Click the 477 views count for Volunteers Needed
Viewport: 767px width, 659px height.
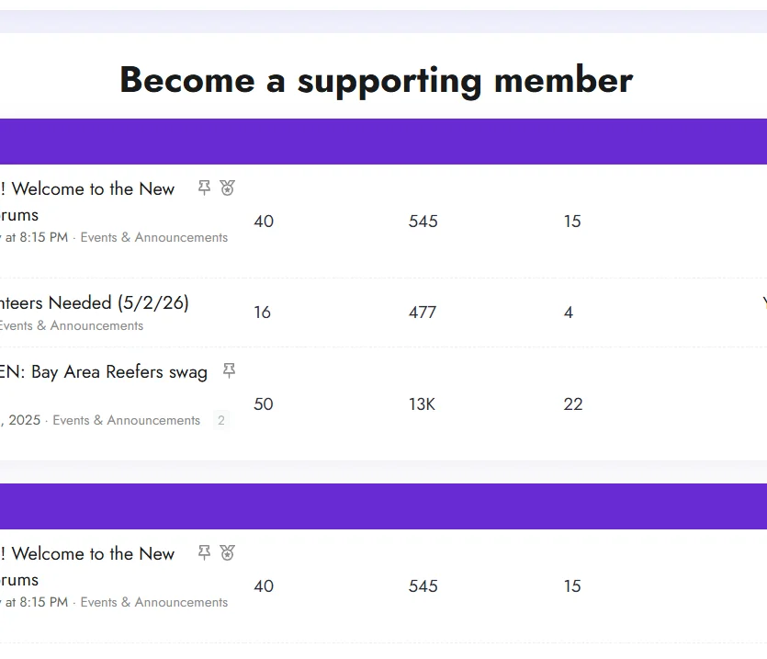coord(423,312)
